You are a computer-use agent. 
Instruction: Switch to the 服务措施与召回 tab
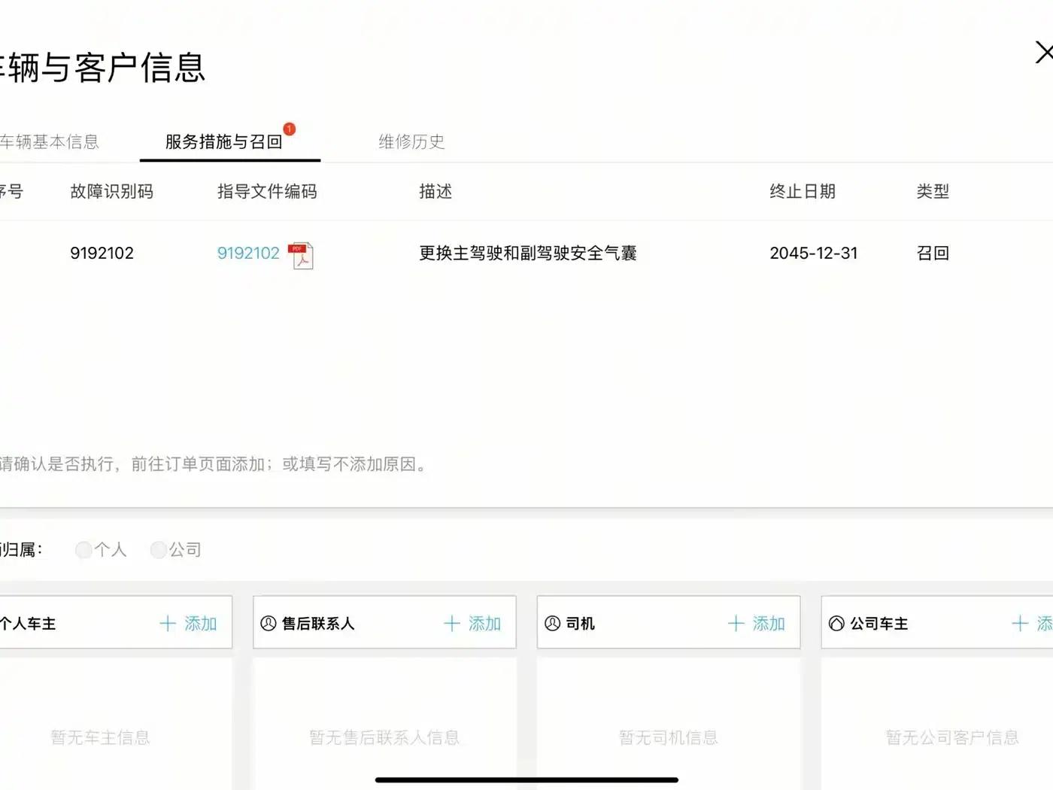[223, 141]
